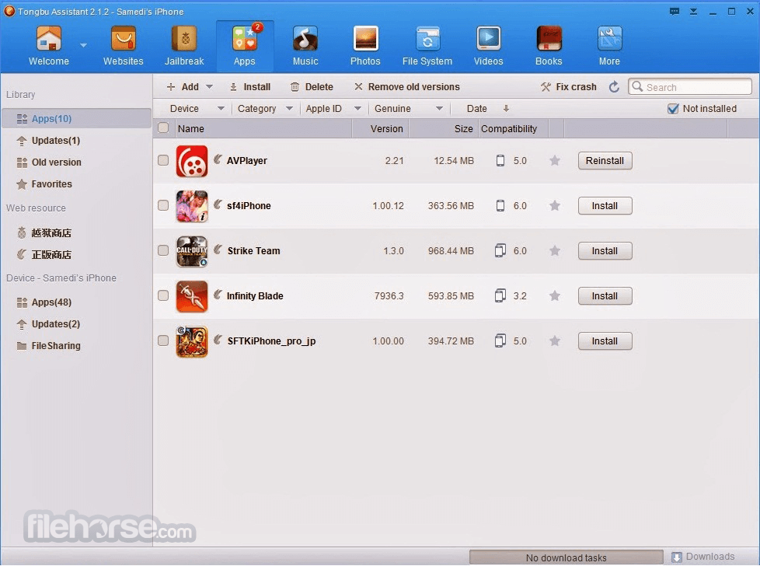
Task: Click the date sort down-arrow icon
Action: [506, 109]
